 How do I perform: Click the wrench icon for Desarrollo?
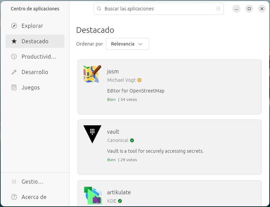pos(14,72)
